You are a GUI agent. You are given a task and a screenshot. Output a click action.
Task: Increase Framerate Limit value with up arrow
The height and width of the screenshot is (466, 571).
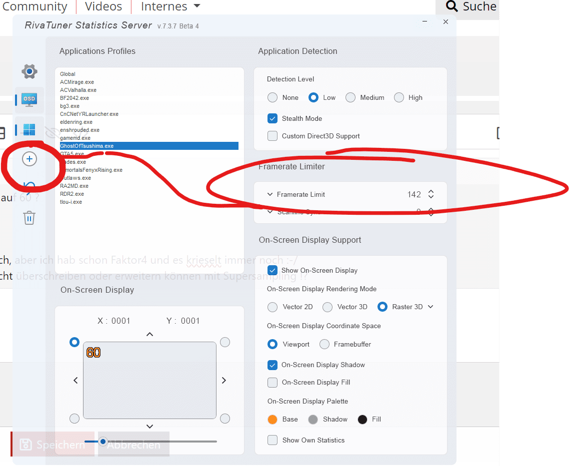tap(431, 191)
